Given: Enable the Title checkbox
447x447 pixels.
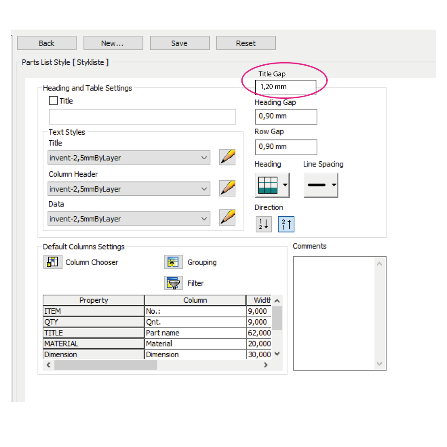Looking at the screenshot, I should [x=53, y=101].
